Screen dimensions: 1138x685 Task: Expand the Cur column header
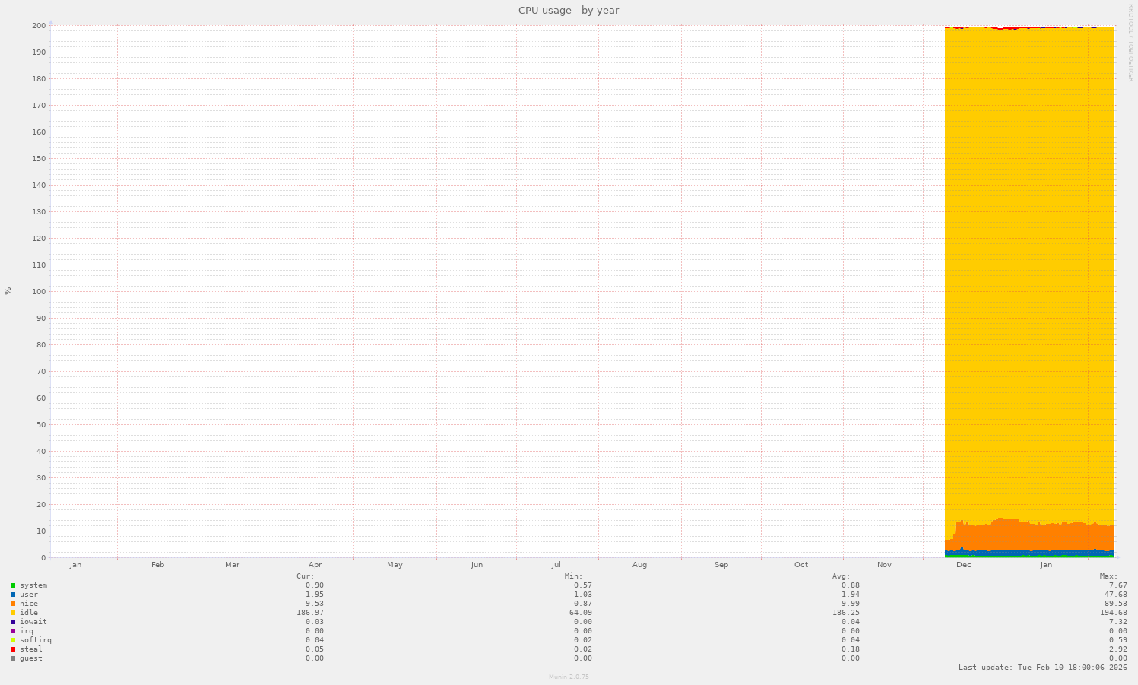(x=304, y=576)
